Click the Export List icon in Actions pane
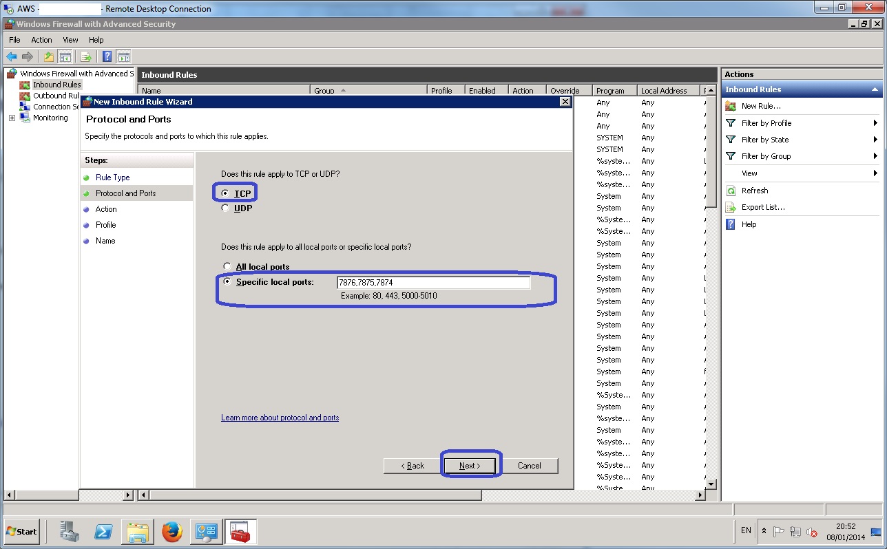 pos(731,207)
